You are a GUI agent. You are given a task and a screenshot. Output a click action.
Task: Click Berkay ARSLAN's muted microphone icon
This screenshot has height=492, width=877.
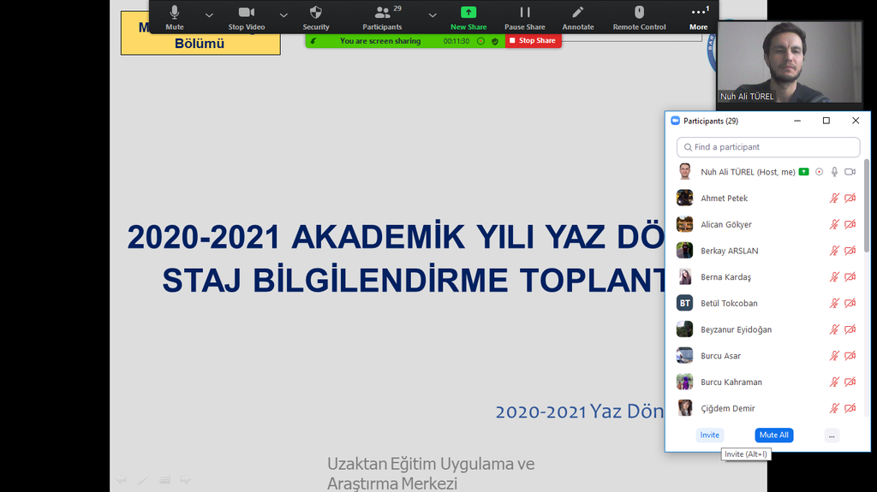click(x=834, y=251)
